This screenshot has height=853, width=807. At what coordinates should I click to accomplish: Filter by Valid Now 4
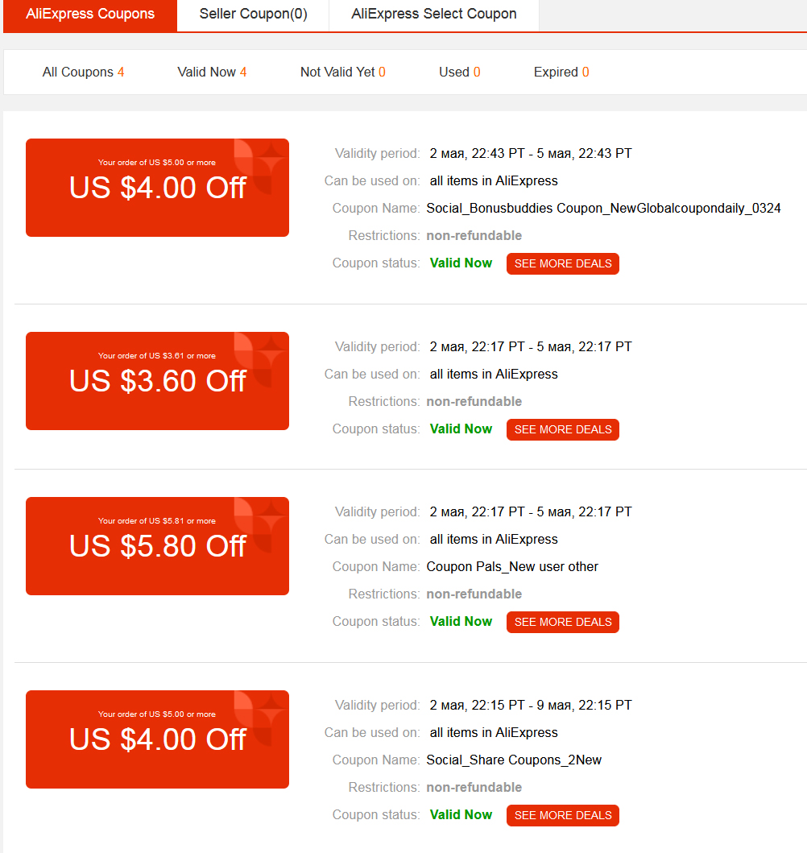(x=212, y=72)
